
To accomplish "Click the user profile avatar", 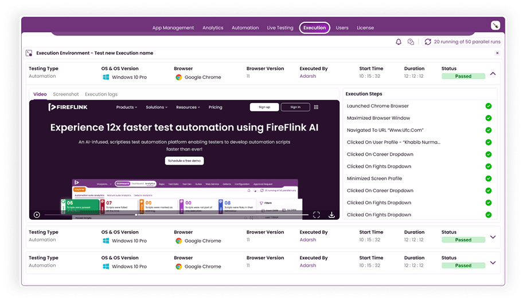I will point(495,25).
